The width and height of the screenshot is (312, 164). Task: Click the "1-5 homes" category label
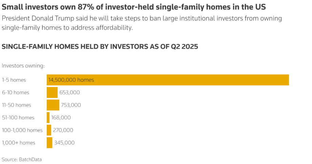click(x=14, y=80)
